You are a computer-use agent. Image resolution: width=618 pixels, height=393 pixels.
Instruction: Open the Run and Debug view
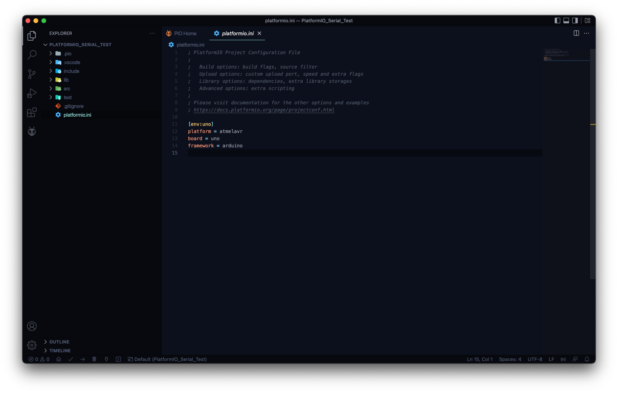click(32, 93)
